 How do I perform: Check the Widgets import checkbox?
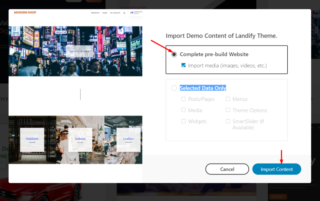(184, 121)
